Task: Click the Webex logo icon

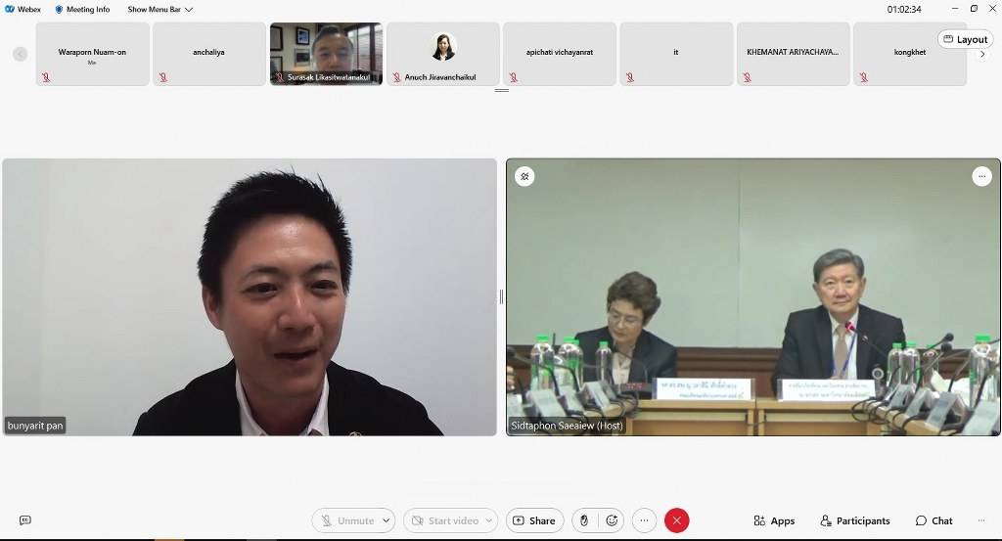Action: click(10, 9)
